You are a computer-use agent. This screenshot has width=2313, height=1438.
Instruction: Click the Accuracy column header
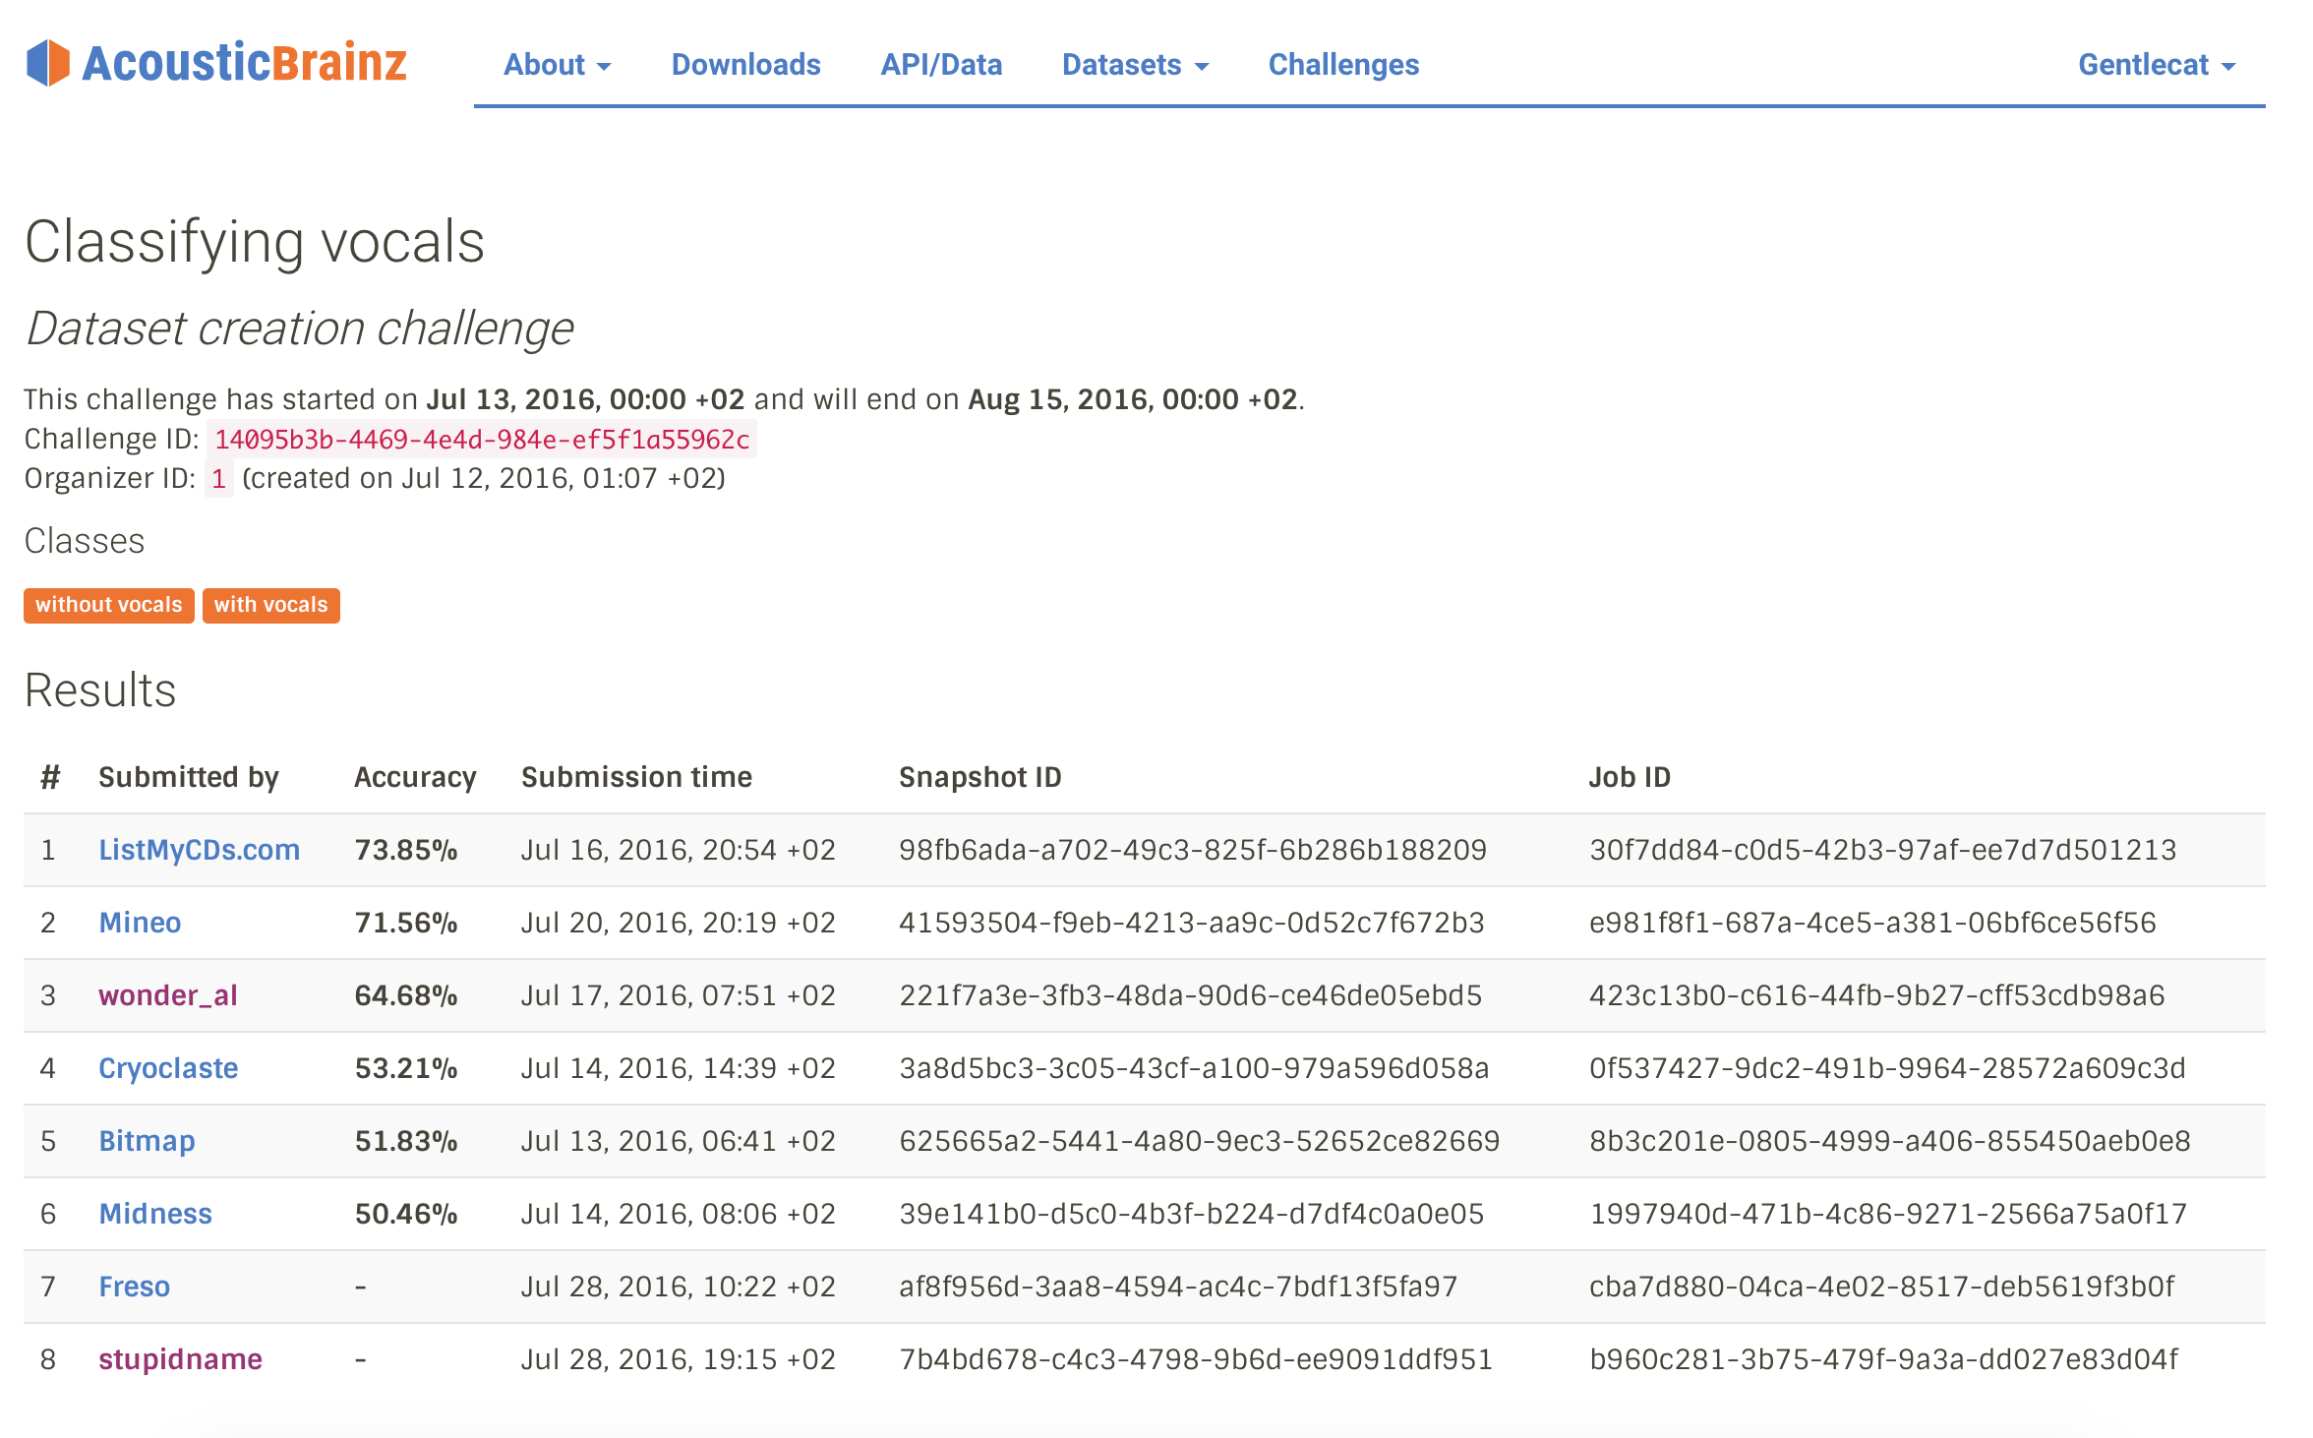pyautogui.click(x=415, y=777)
